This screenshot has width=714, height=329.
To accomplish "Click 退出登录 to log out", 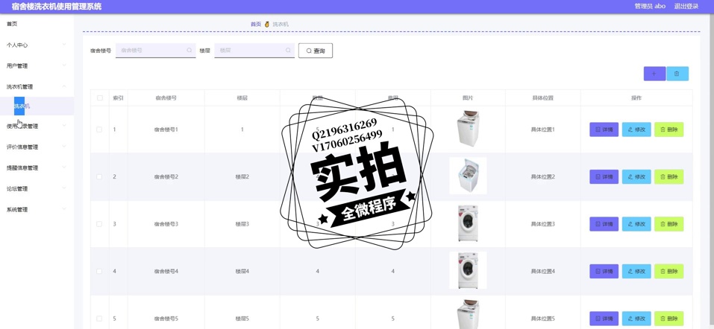I will pyautogui.click(x=686, y=7).
